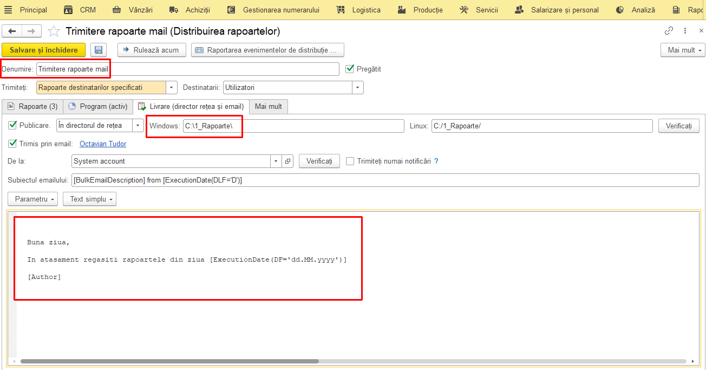Image resolution: width=706 pixels, height=370 pixels.
Task: Click the CRM section icon
Action: (68, 10)
